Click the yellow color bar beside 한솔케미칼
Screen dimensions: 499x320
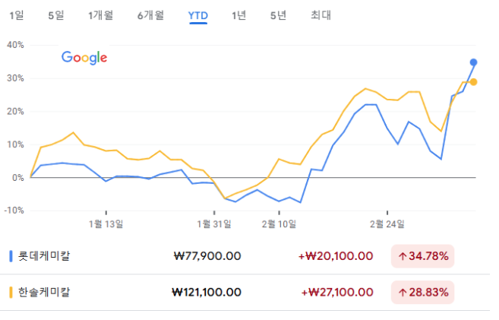coord(11,293)
